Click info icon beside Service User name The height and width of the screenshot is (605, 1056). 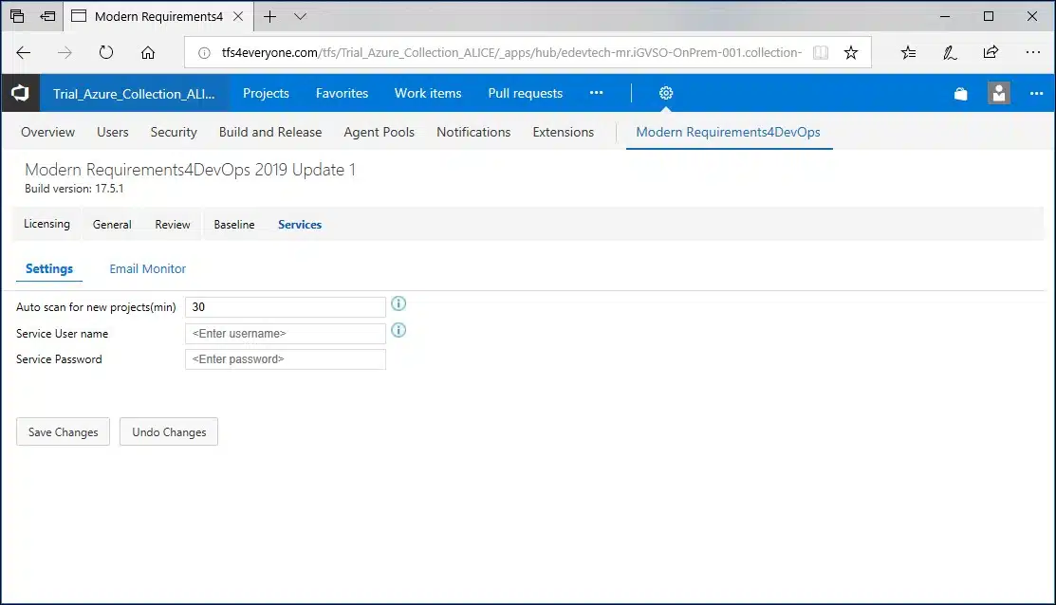[x=398, y=330]
